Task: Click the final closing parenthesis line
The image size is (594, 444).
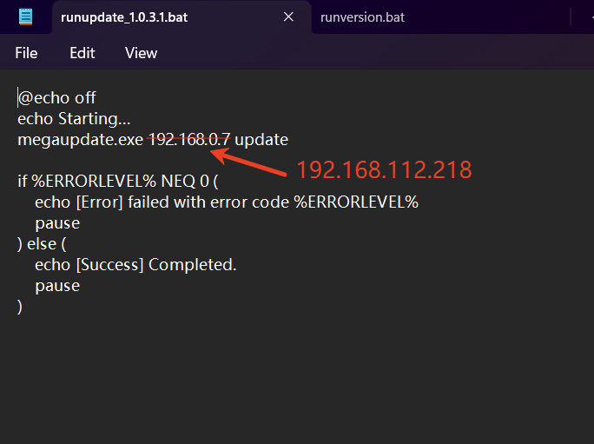Action: pyautogui.click(x=20, y=307)
